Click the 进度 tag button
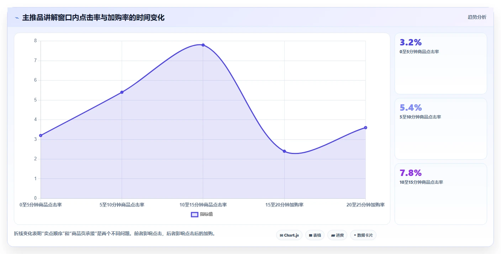The height and width of the screenshot is (254, 501). (x=337, y=235)
